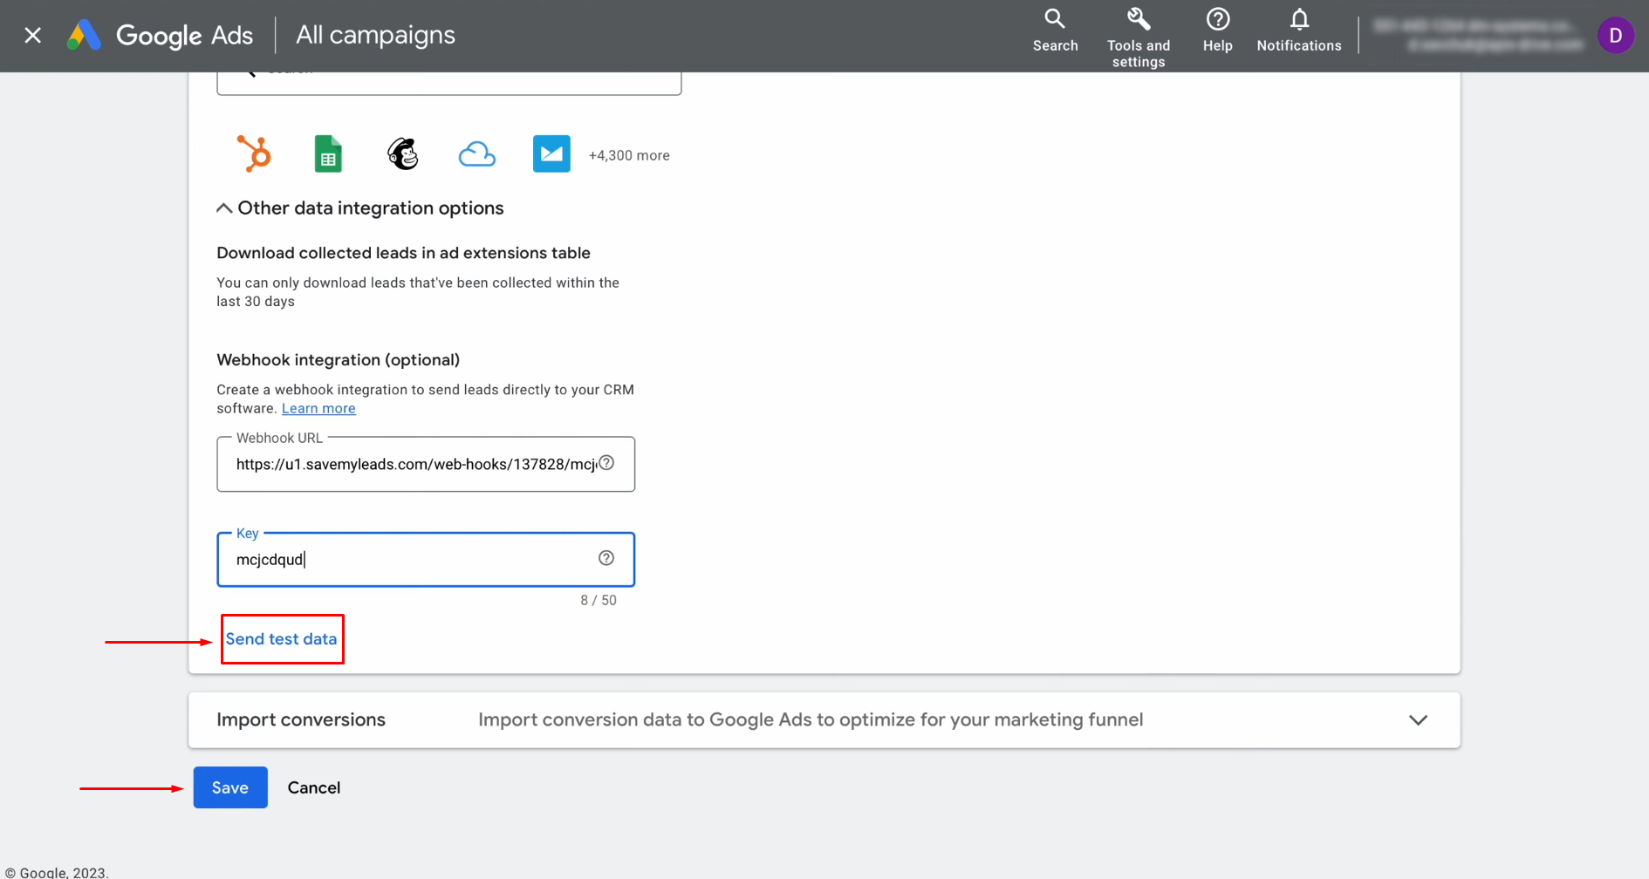Select the blue mail integration icon
This screenshot has width=1649, height=879.
[551, 153]
